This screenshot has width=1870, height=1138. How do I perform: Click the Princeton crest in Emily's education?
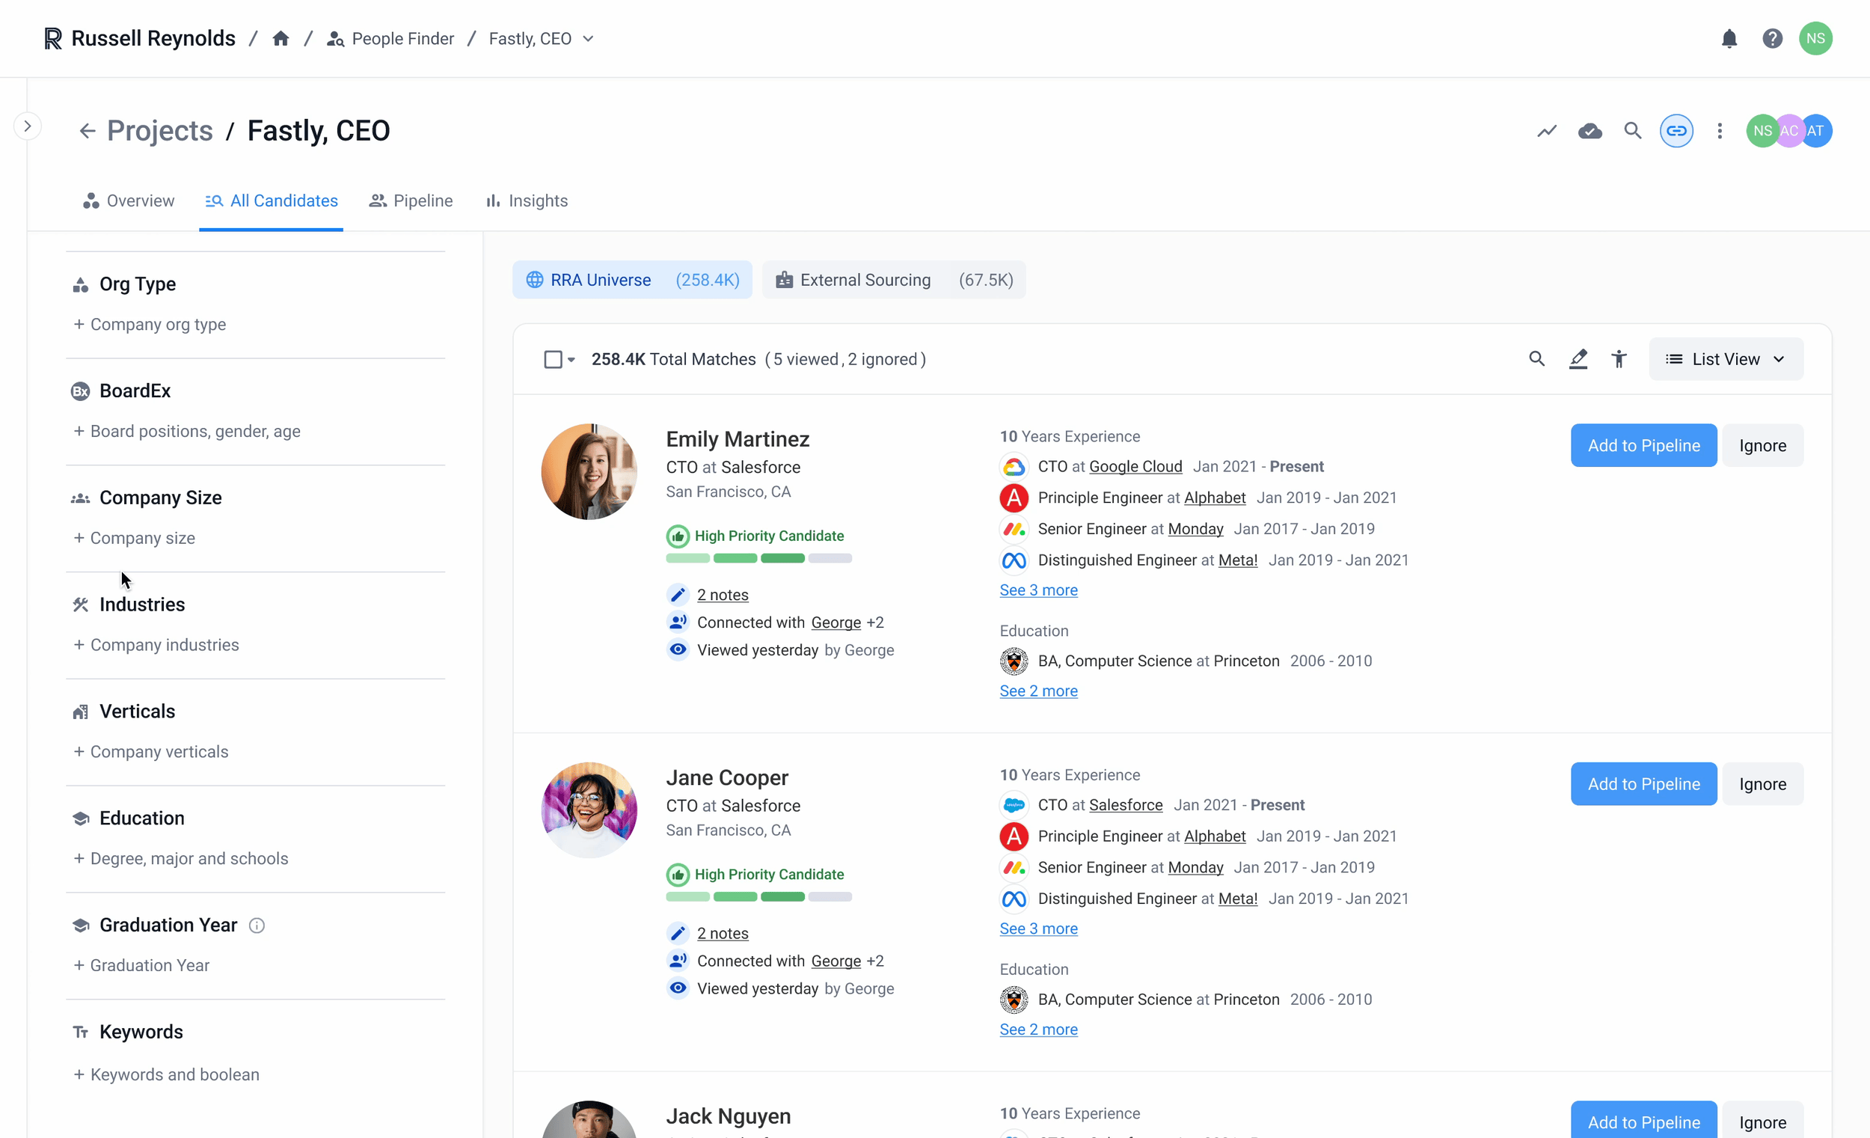pyautogui.click(x=1014, y=661)
